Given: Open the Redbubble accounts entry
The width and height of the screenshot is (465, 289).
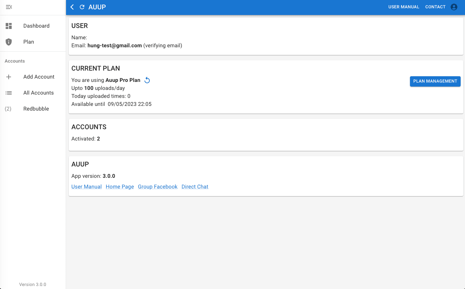Looking at the screenshot, I should click(33, 109).
